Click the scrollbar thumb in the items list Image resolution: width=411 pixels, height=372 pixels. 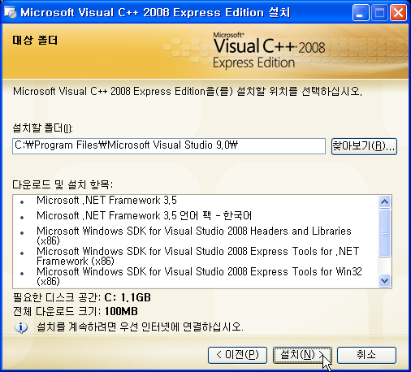tap(384, 233)
